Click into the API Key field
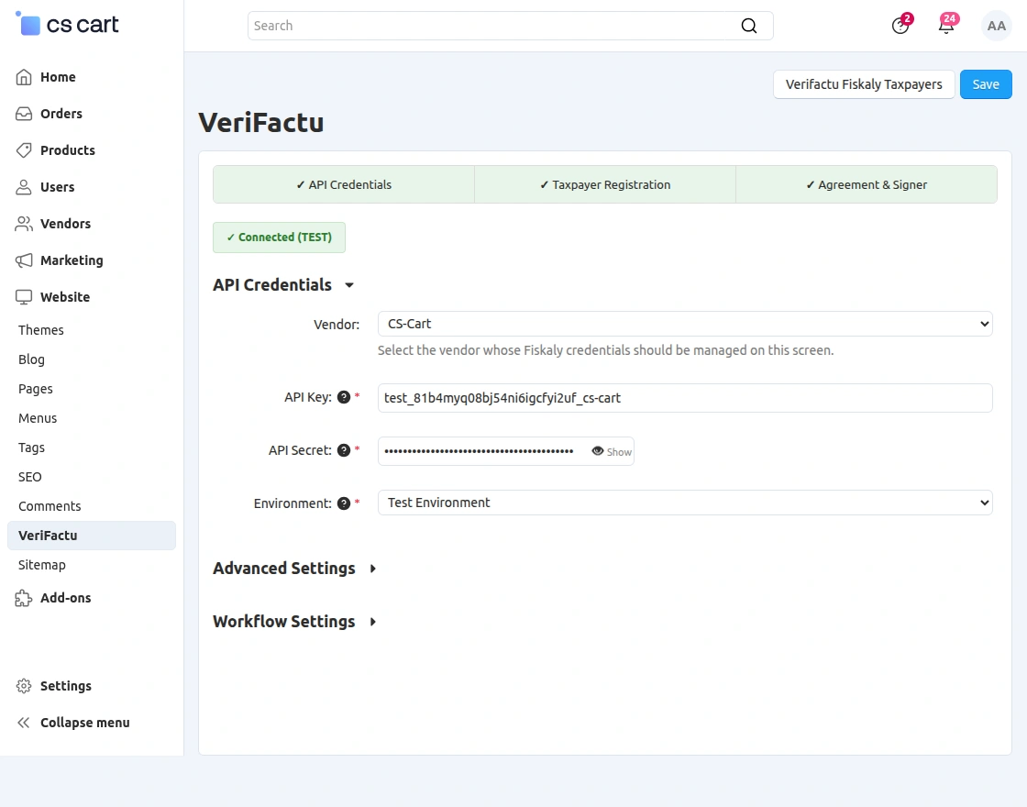 pyautogui.click(x=685, y=398)
